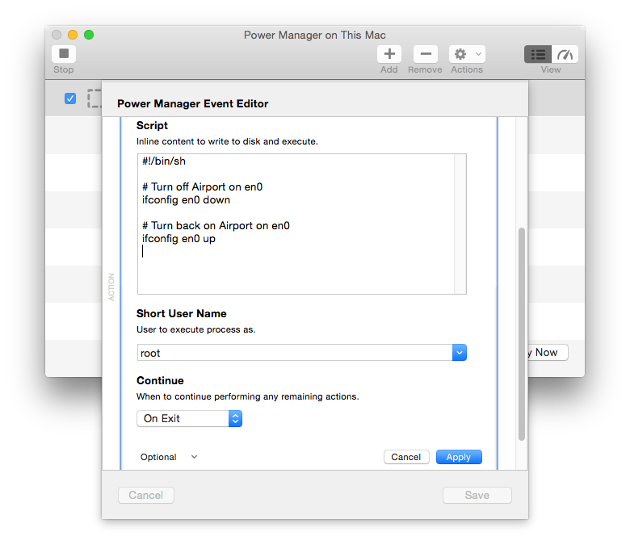Click the '#!/bin/sh' line
The image size is (630, 536).
pyautogui.click(x=164, y=161)
